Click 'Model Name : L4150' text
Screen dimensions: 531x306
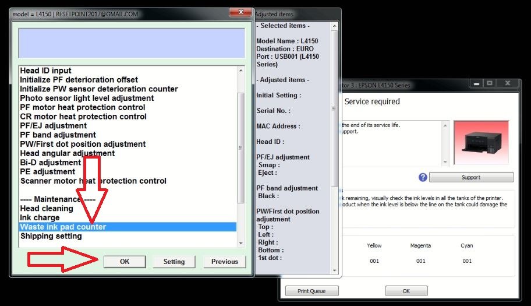[x=287, y=41]
